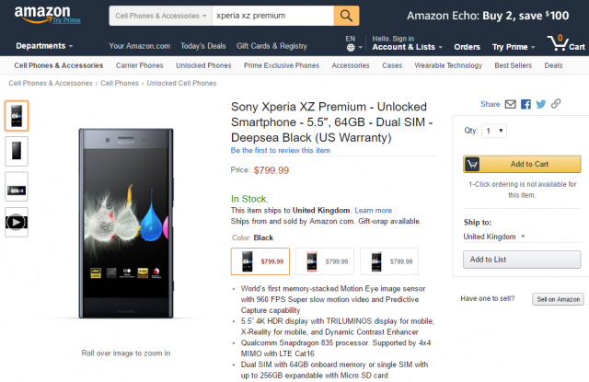The width and height of the screenshot is (589, 382).
Task: Open the Unlocked Phones tab
Action: [203, 65]
